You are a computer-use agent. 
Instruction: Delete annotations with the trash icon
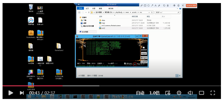click(x=168, y=6)
